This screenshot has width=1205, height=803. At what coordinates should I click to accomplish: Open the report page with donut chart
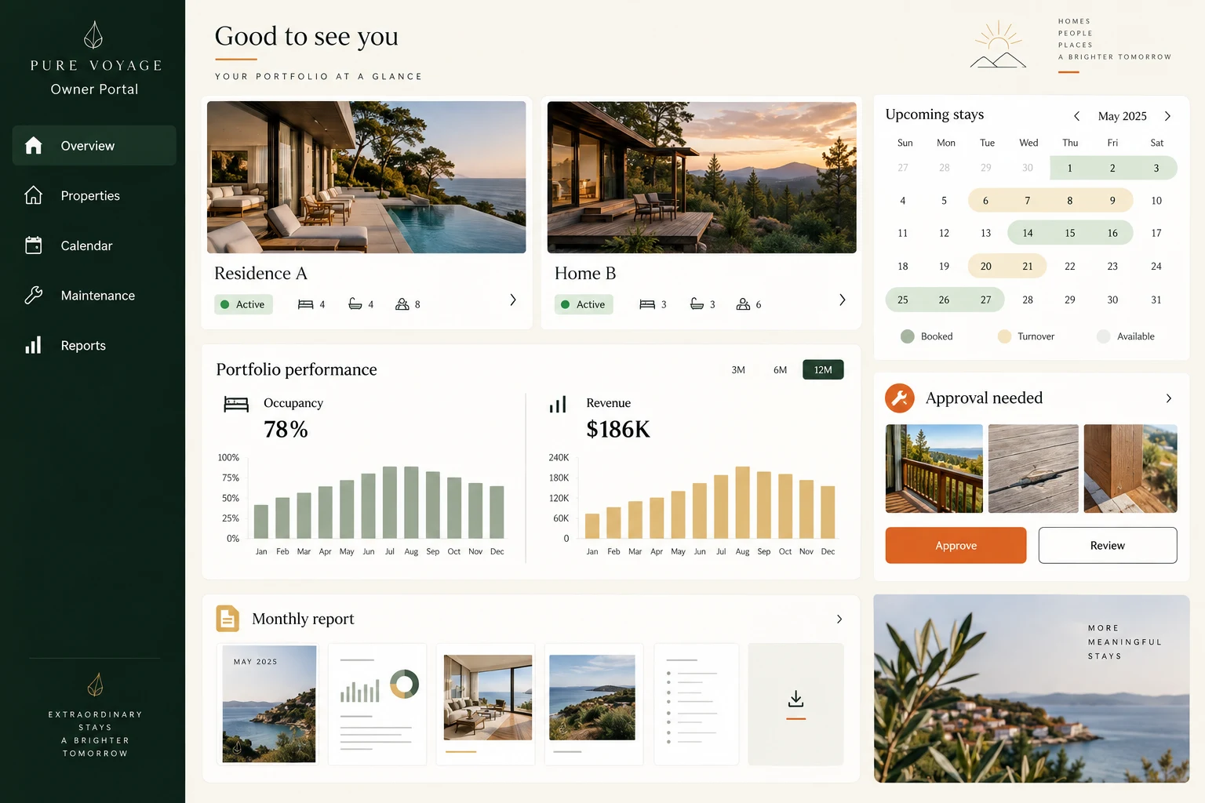coord(377,704)
